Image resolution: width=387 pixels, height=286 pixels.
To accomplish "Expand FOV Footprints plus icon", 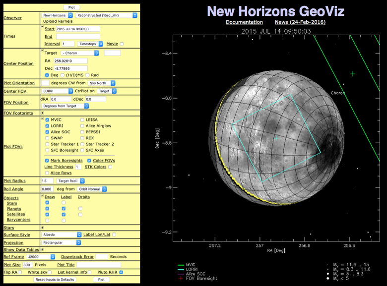I will pos(42,113).
